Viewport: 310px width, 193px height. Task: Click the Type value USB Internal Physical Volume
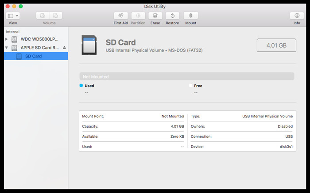(x=267, y=116)
